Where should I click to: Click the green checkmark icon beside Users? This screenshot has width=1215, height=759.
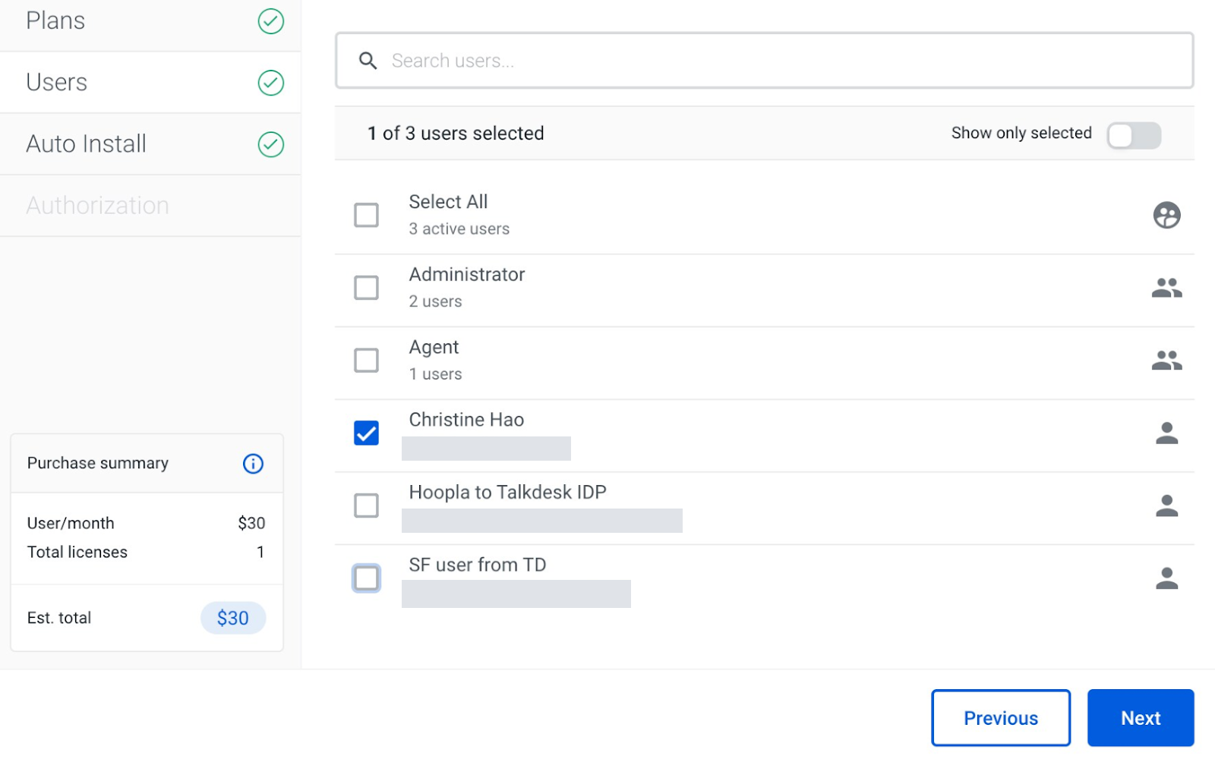tap(271, 83)
